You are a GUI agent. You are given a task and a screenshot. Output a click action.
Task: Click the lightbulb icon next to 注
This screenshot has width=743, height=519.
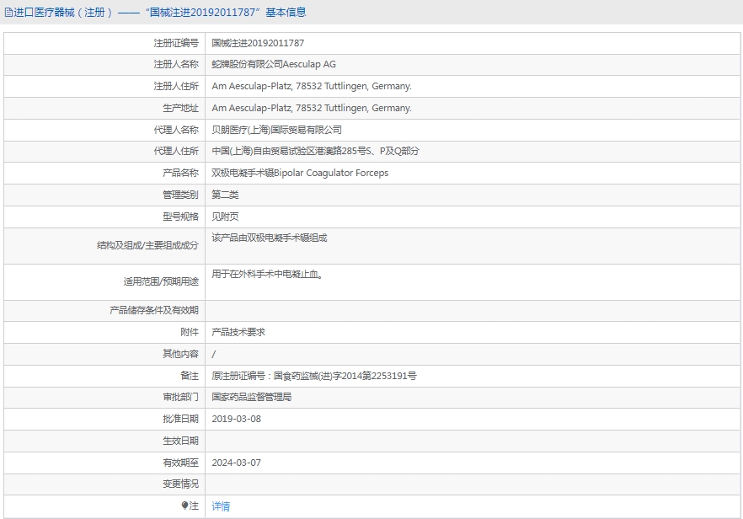tap(184, 506)
